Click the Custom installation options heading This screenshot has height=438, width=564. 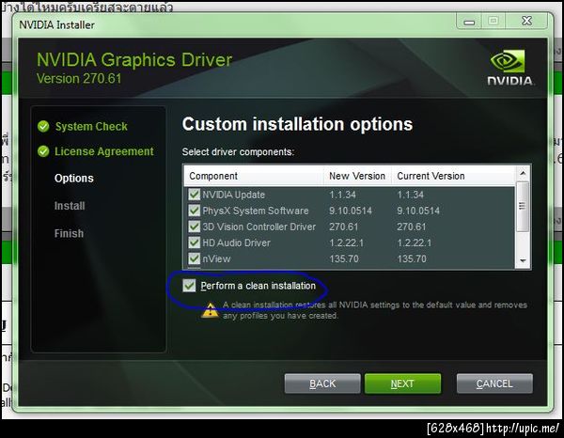297,124
